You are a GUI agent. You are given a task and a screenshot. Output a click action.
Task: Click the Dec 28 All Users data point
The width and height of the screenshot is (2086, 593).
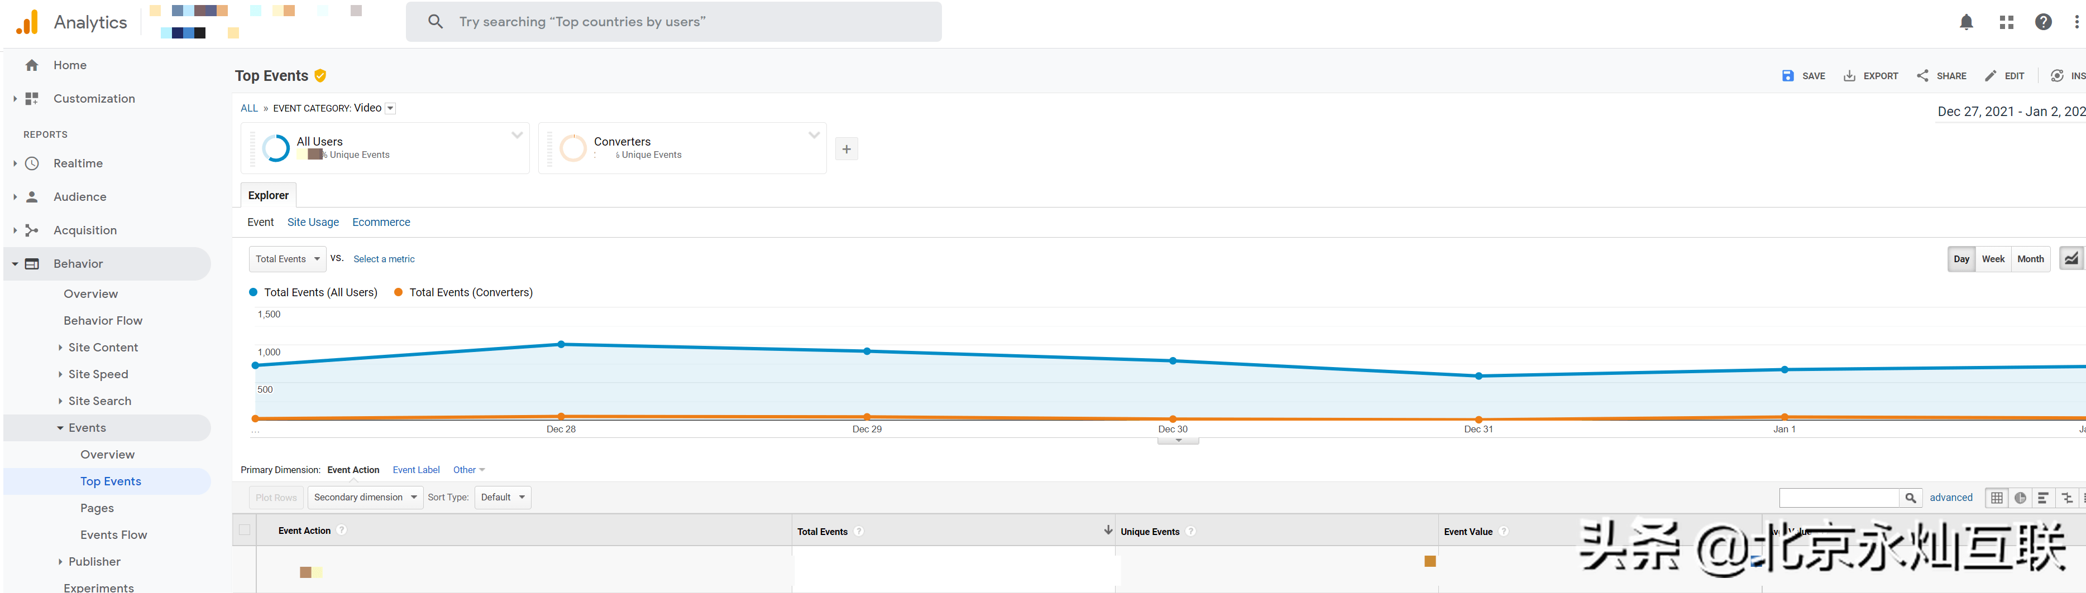[x=561, y=345]
